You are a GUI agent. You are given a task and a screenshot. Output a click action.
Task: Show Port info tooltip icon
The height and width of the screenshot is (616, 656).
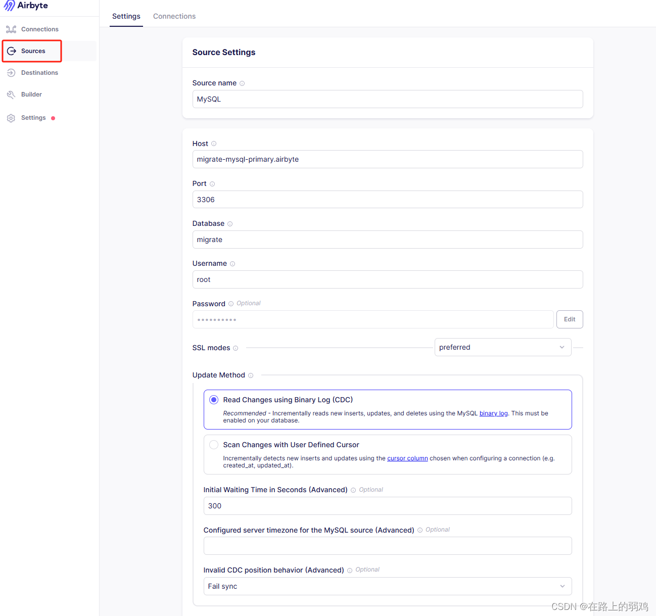212,184
